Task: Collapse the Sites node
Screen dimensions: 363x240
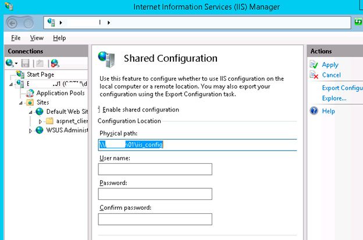Action: tap(21, 103)
